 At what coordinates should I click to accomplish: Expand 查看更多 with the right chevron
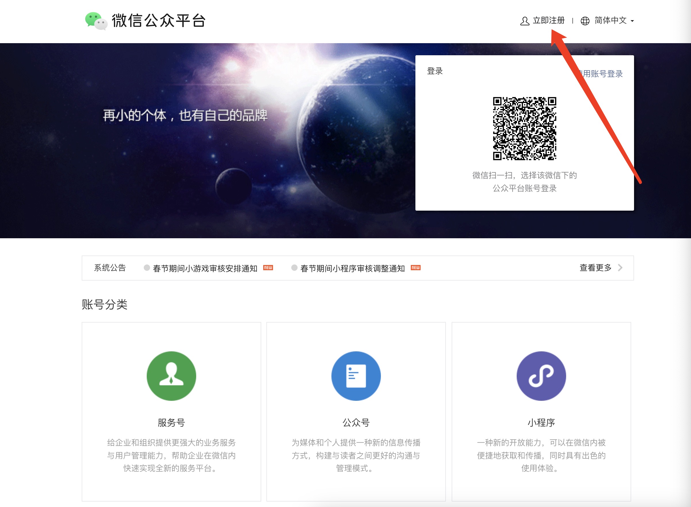point(595,268)
